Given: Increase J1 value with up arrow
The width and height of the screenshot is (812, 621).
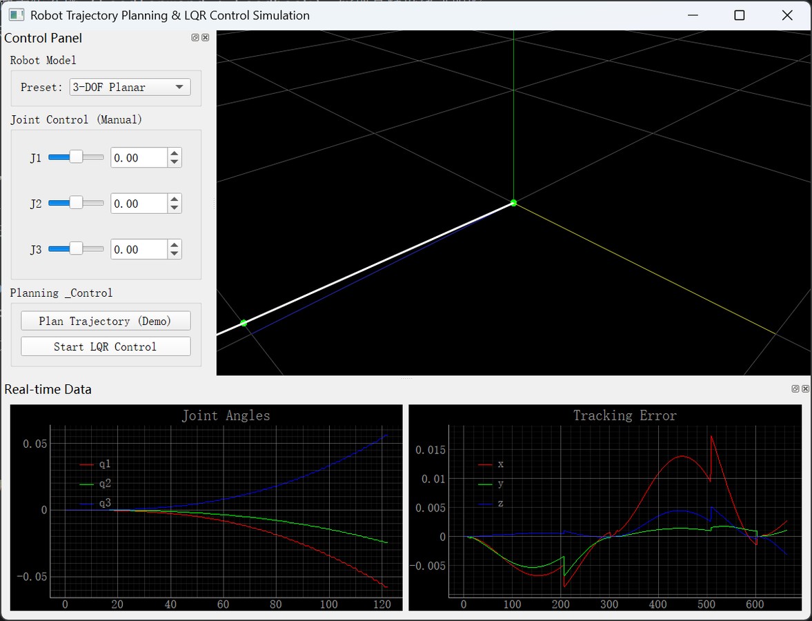Looking at the screenshot, I should tap(175, 153).
